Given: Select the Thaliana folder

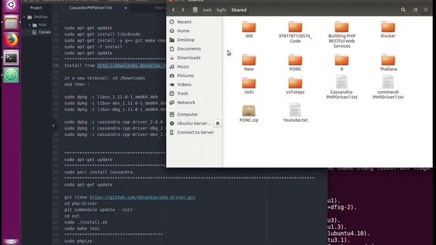Looking at the screenshot, I should (388, 63).
